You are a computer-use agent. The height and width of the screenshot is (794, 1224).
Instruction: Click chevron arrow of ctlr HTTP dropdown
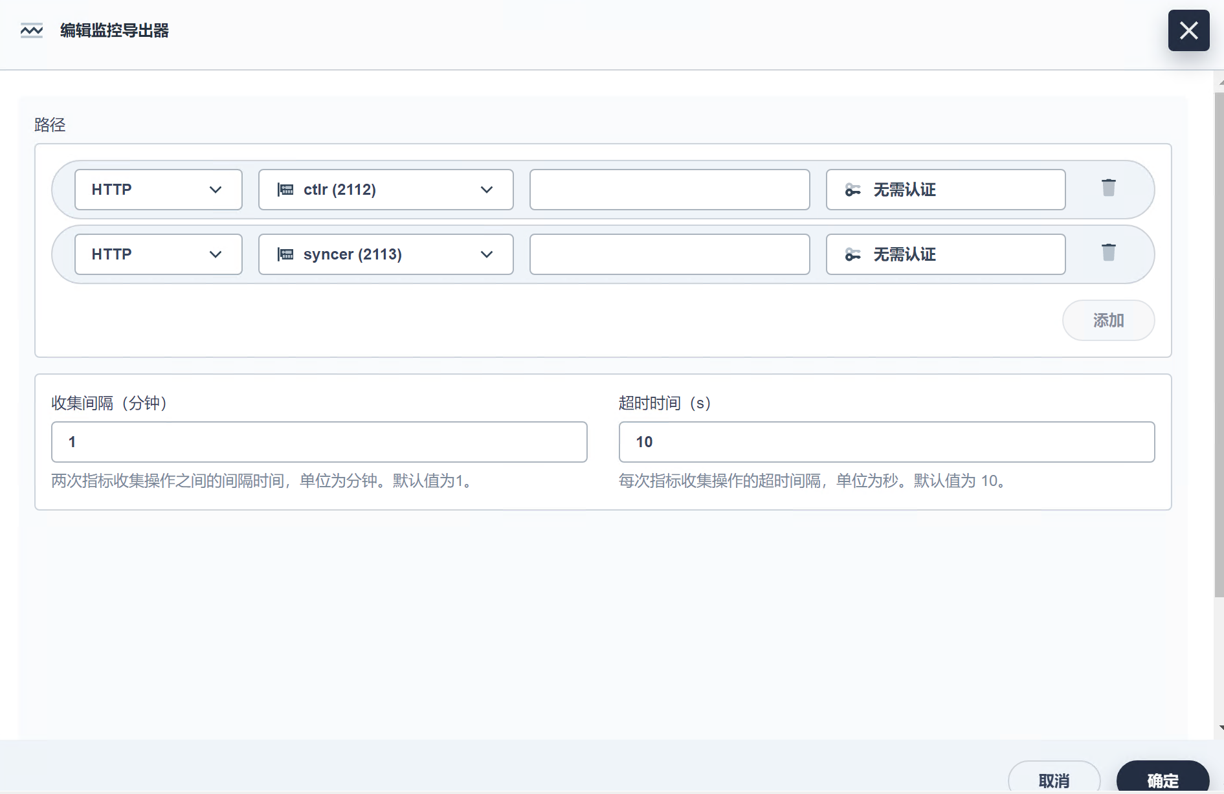click(216, 190)
